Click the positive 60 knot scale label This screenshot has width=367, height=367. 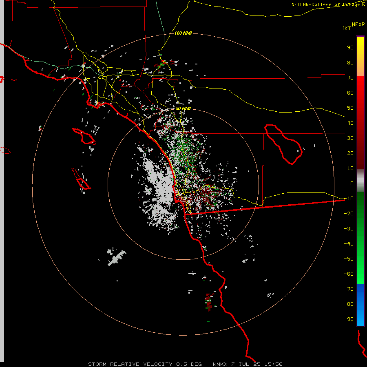pyautogui.click(x=350, y=93)
